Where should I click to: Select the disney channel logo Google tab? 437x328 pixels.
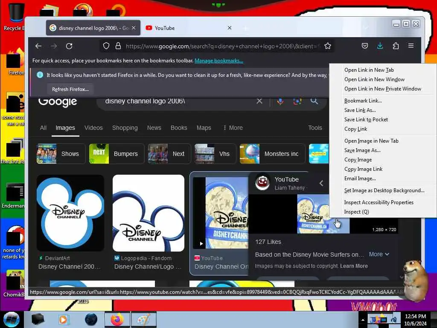tap(93, 28)
